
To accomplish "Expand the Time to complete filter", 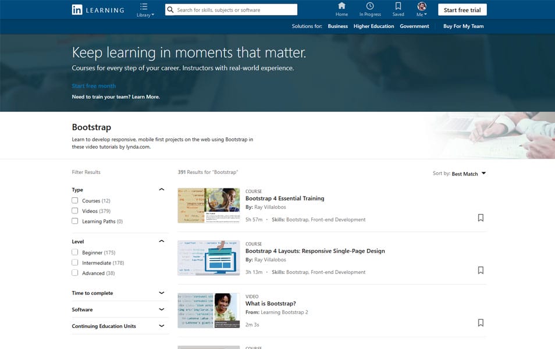I will pos(161,293).
